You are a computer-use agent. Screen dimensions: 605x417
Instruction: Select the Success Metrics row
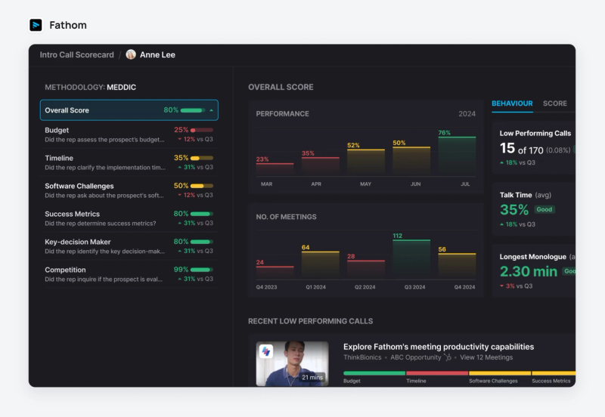[129, 218]
